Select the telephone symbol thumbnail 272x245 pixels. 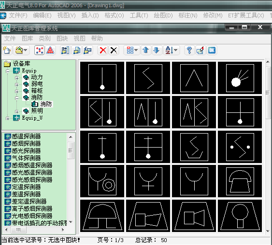tap(240, 181)
